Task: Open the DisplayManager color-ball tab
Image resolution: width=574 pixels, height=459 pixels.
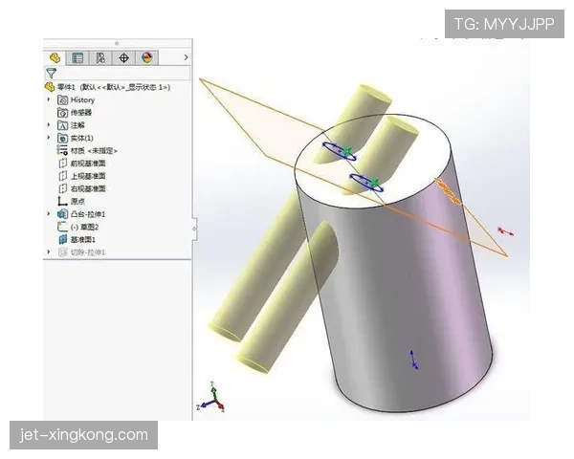Action: [x=146, y=57]
